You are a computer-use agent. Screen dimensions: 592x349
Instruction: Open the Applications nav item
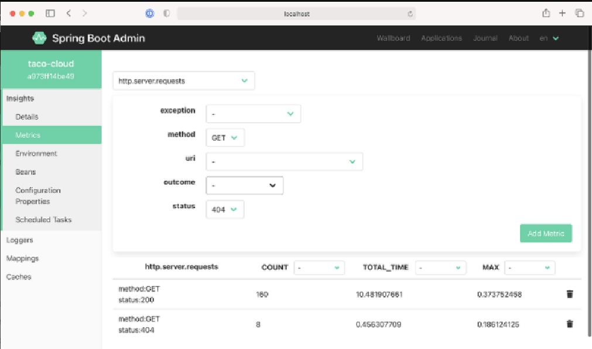coord(442,38)
